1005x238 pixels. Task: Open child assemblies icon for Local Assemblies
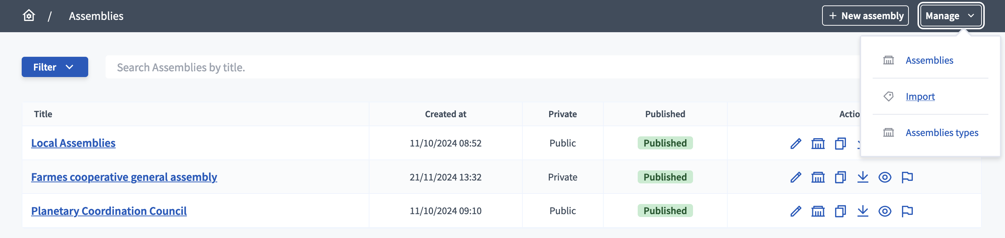818,144
